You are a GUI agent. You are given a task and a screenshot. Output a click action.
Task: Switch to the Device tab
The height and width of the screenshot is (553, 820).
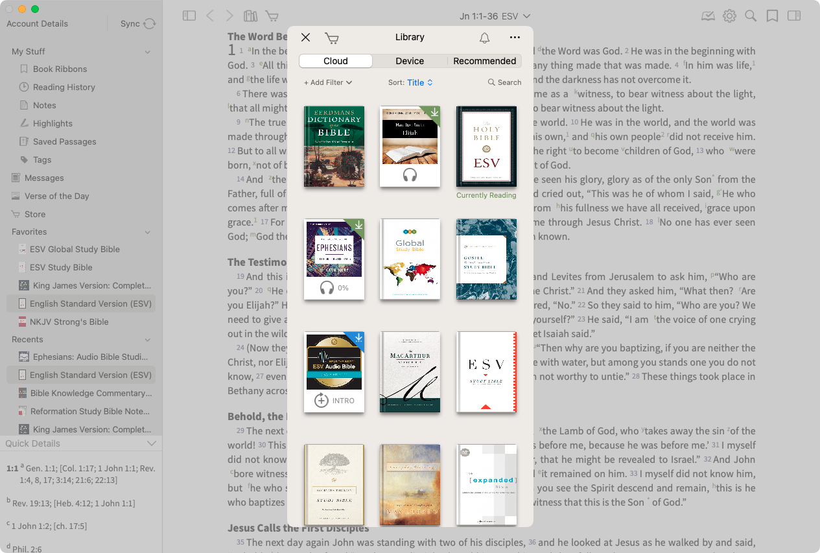pyautogui.click(x=410, y=61)
